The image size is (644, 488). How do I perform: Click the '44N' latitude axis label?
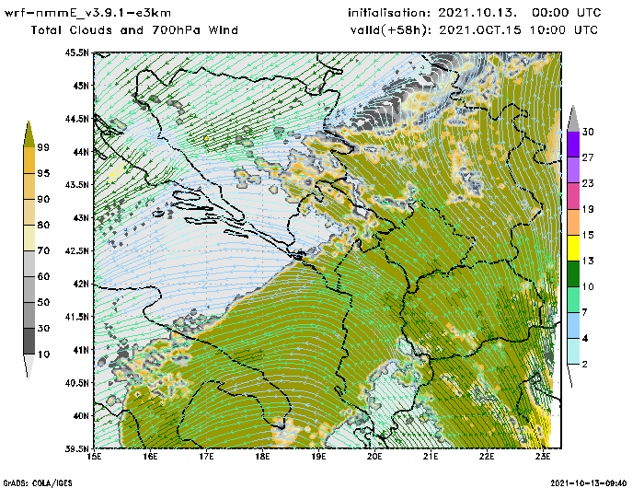tap(81, 152)
